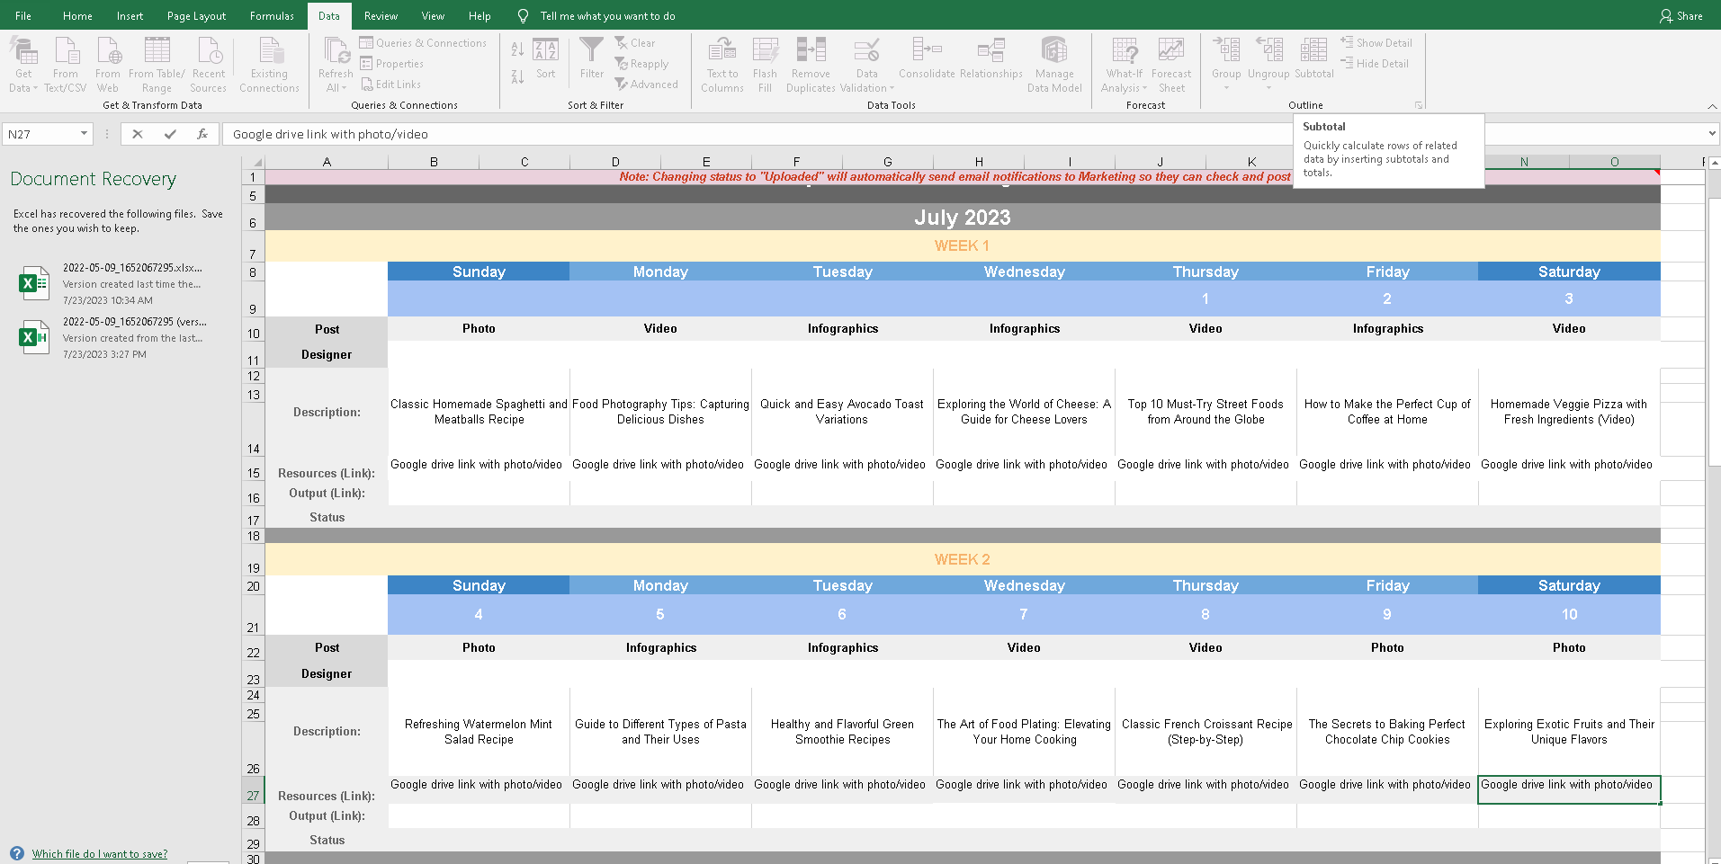The image size is (1721, 864).
Task: Collapse the ribbon
Action: pos(1712,106)
